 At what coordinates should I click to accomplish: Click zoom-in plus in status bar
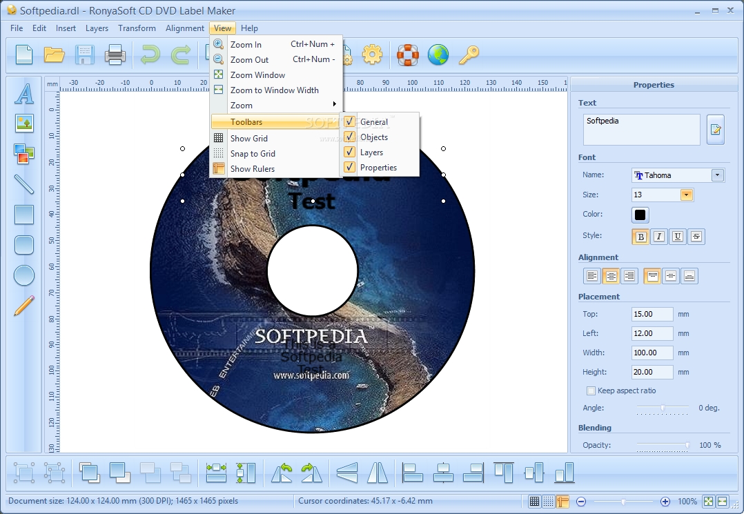click(665, 502)
